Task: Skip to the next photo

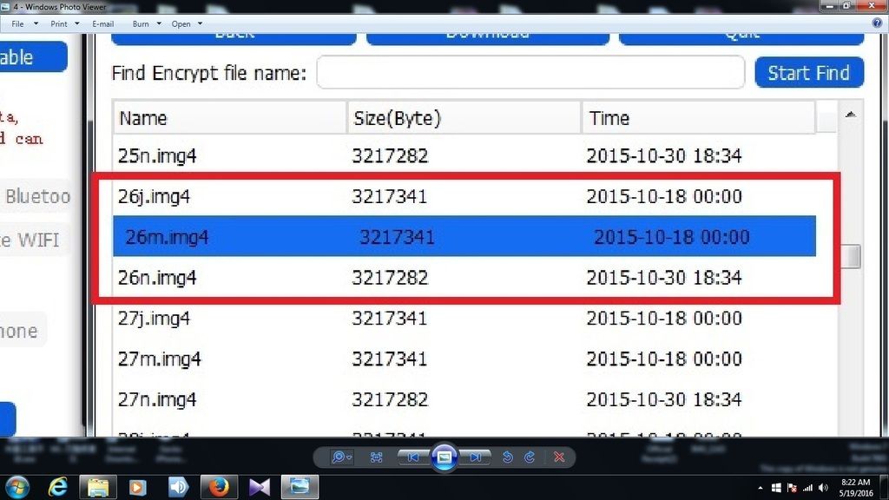Action: pos(475,457)
